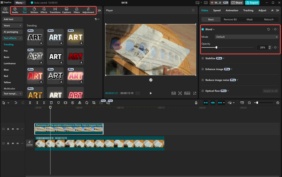
Task: Open the Effects tab
Action: coord(44,10)
